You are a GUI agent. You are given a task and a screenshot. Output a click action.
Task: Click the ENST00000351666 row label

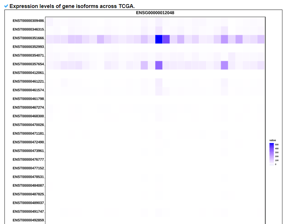(x=28, y=38)
